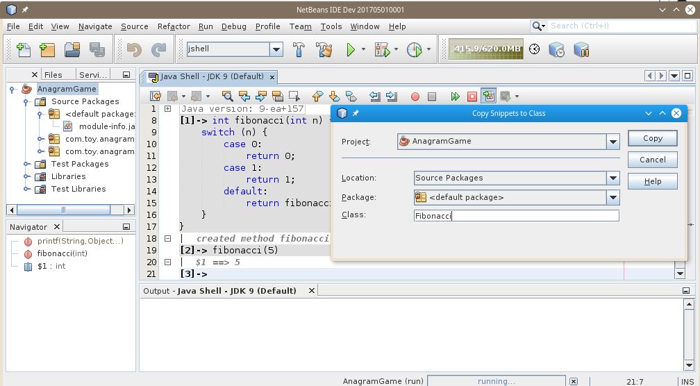Image resolution: width=700 pixels, height=386 pixels.
Task: Click the Class name text field
Action: coord(516,216)
